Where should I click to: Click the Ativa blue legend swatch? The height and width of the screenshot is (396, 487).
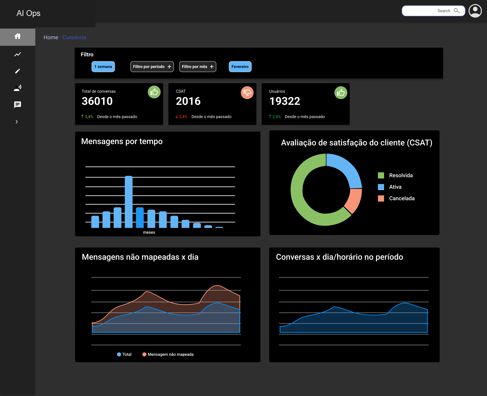coord(381,187)
